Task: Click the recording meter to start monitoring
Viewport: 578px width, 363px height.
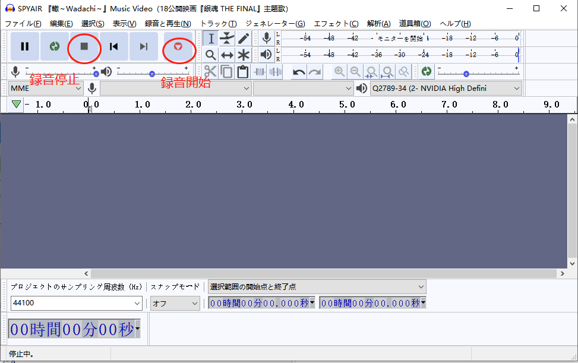Action: click(400, 39)
